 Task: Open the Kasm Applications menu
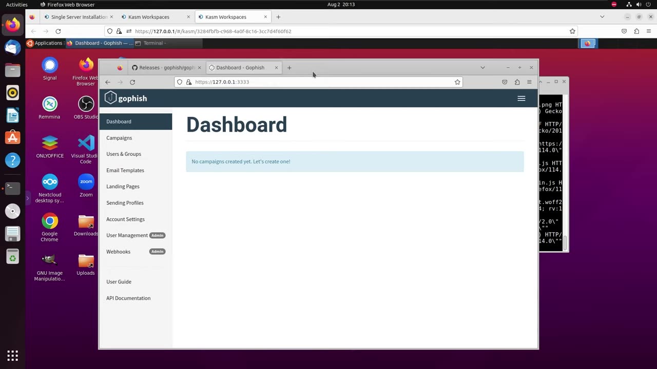(45, 43)
